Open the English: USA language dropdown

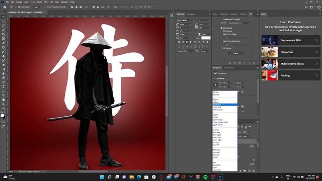[186, 51]
